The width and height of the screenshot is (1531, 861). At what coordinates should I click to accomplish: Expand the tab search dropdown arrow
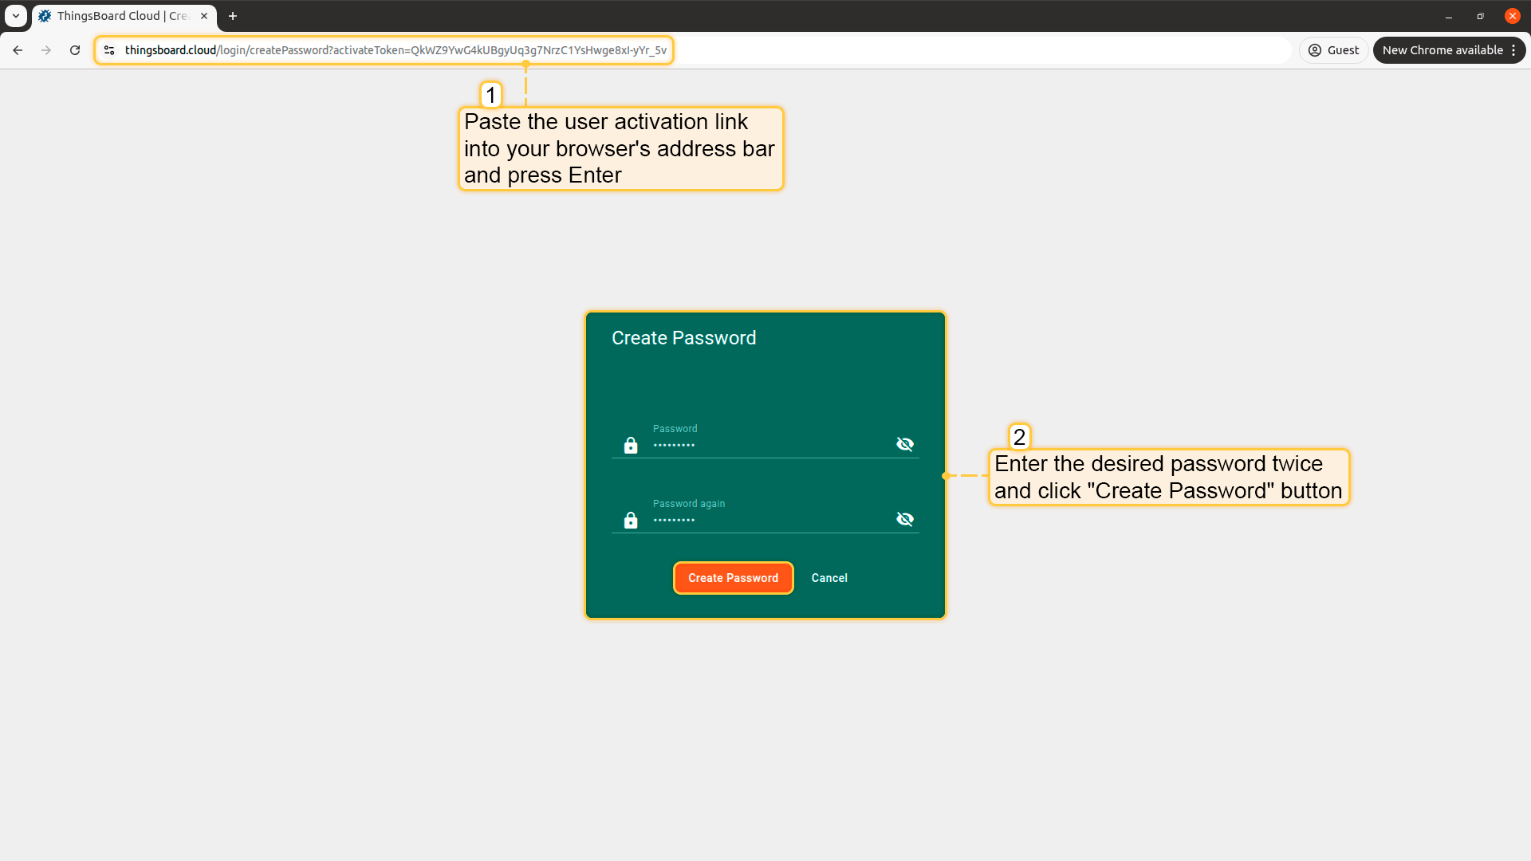tap(16, 16)
